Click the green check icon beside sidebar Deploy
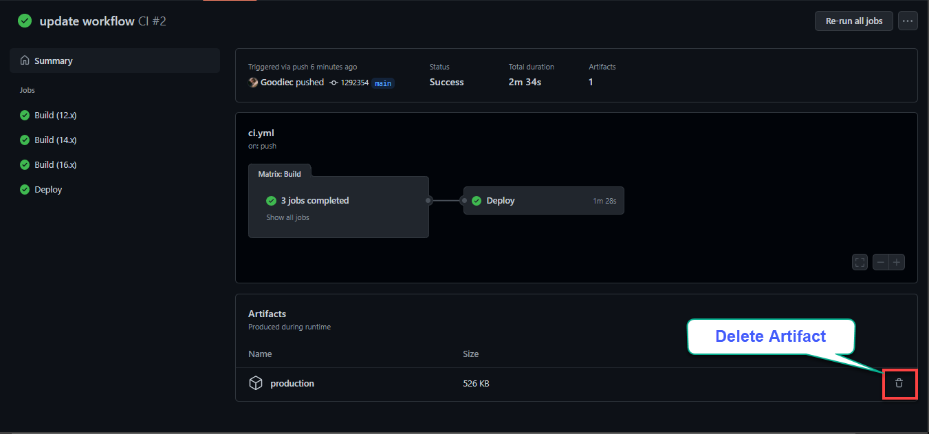 (x=25, y=189)
